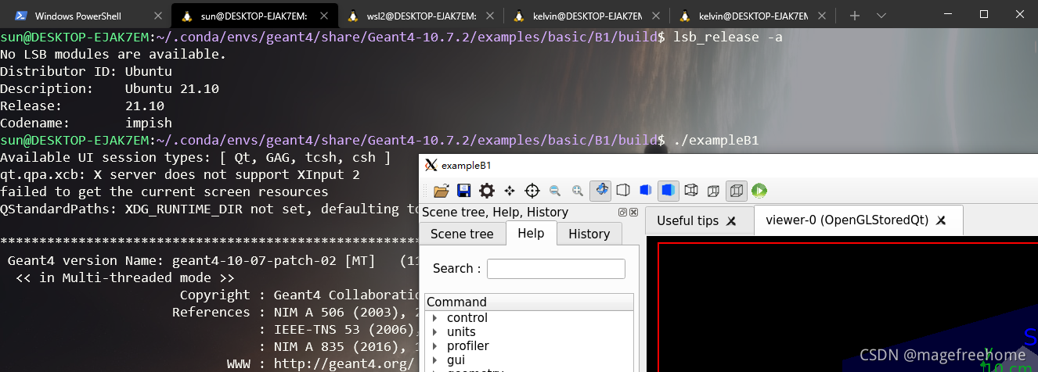
Task: Expand the control command group
Action: coord(434,318)
